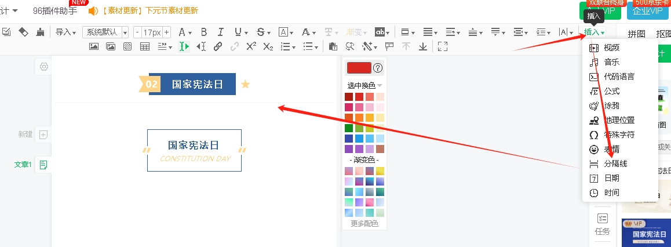Viewport: 671px width, 247px height.
Task: Choose 分隔线 from insert menu
Action: pos(615,164)
